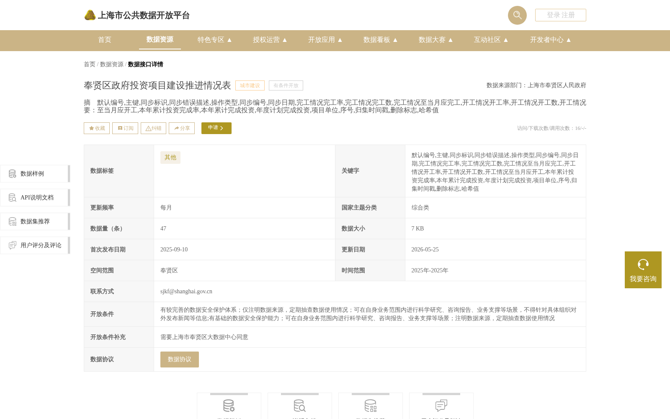Click 订阅 subscribe button
The width and height of the screenshot is (670, 419).
[125, 128]
